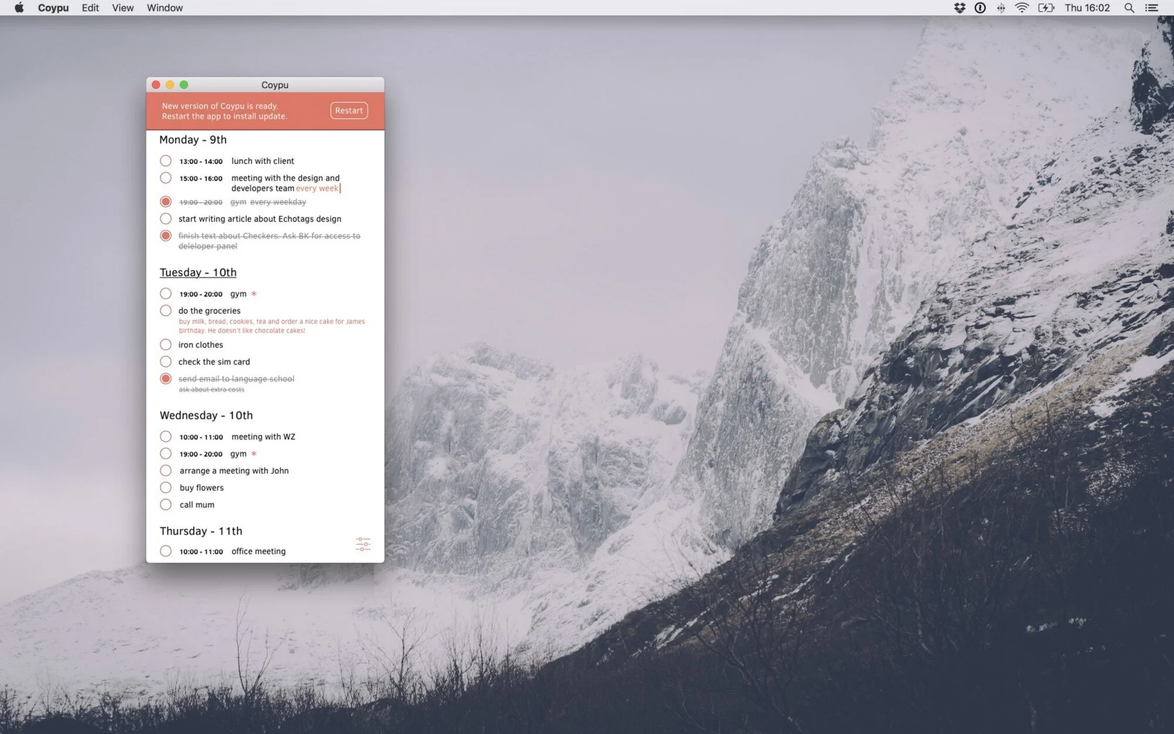Open the Wi-Fi status menu
The height and width of the screenshot is (734, 1174).
coord(1022,8)
